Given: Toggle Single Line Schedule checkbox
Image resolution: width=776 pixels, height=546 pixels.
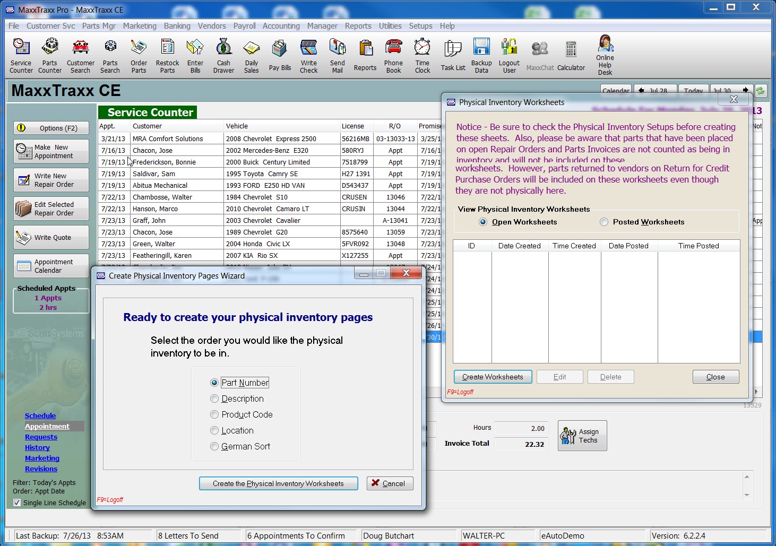Looking at the screenshot, I should coord(17,502).
